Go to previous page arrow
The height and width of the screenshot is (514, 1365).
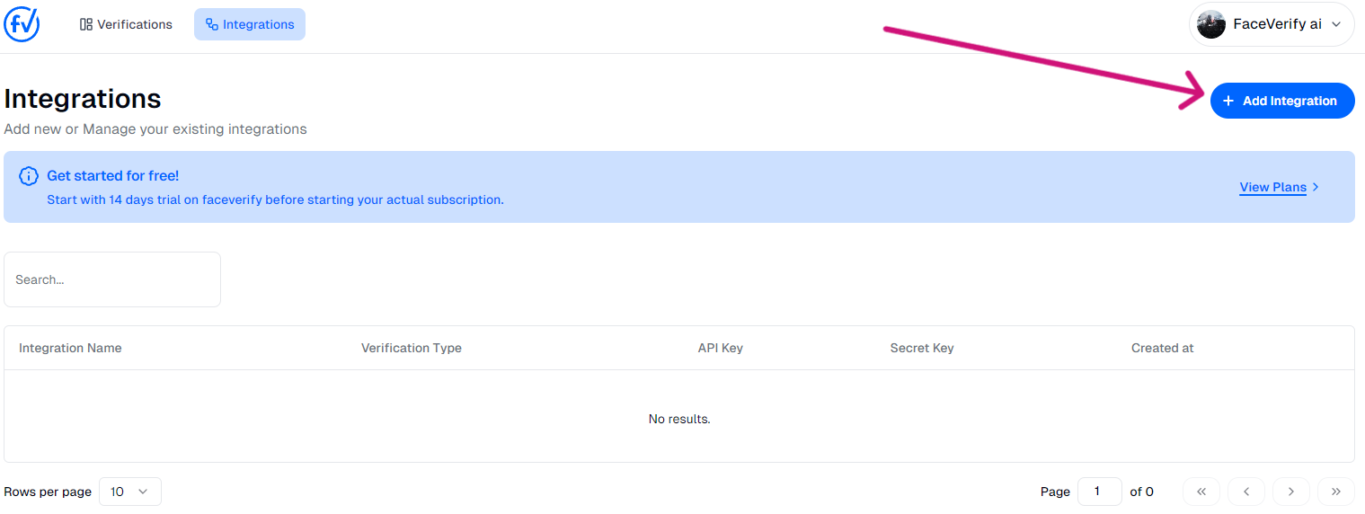1246,492
